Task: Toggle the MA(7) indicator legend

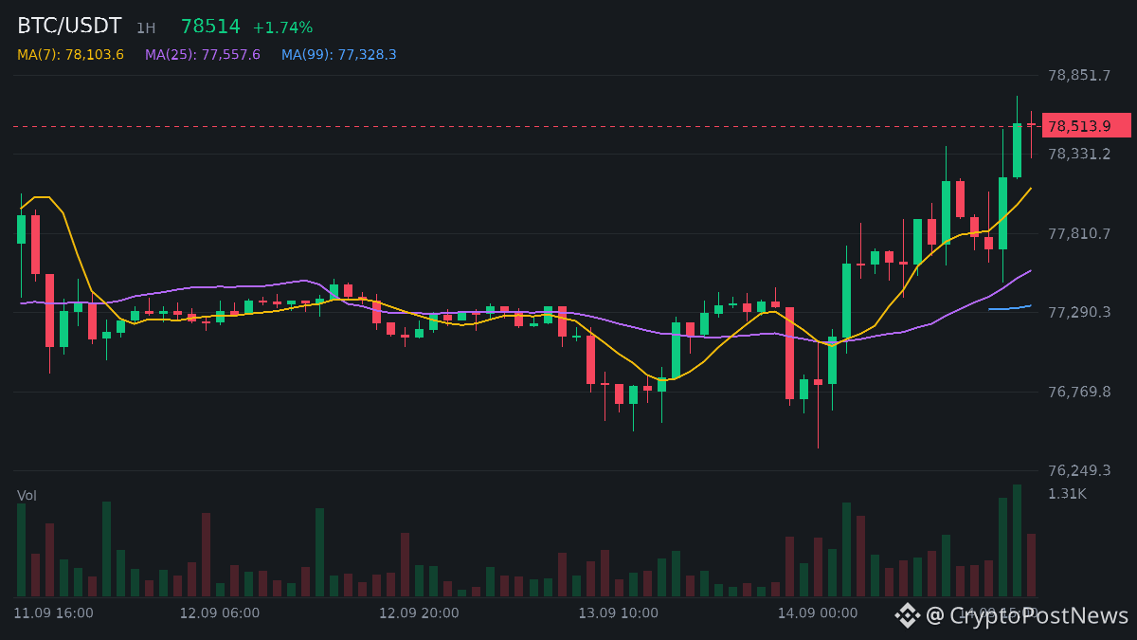Action: pos(70,55)
